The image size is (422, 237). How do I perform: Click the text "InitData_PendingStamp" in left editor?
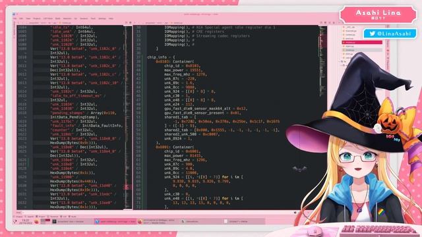click(74, 117)
